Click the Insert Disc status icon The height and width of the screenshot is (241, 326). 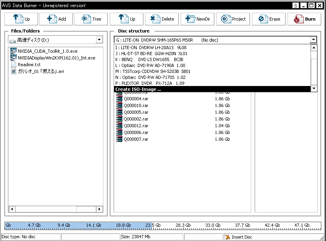[227, 237]
